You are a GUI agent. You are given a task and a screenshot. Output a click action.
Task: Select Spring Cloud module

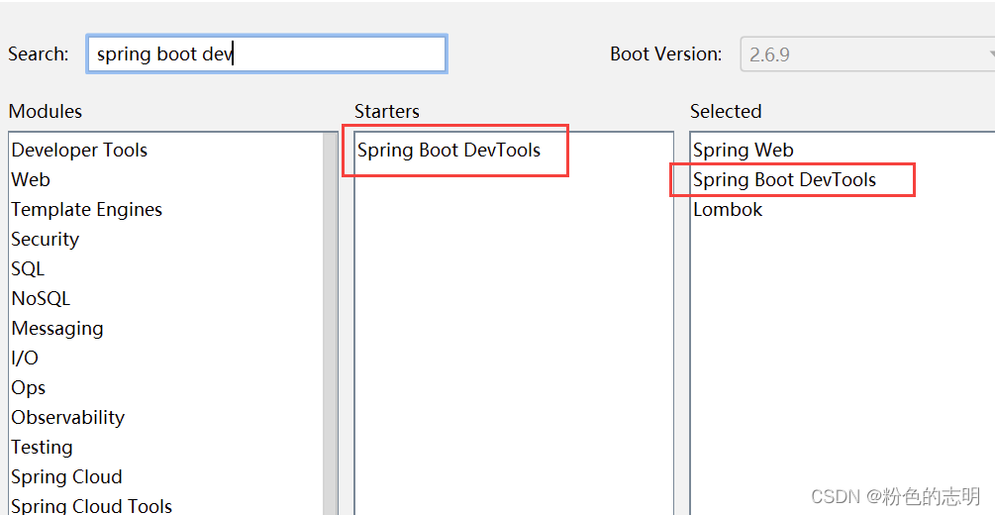(x=66, y=477)
